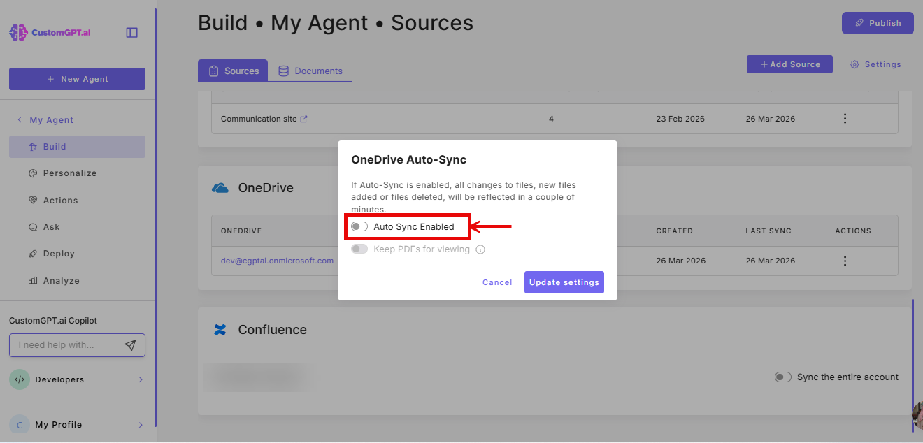Click the Build tools icon

pos(33,147)
